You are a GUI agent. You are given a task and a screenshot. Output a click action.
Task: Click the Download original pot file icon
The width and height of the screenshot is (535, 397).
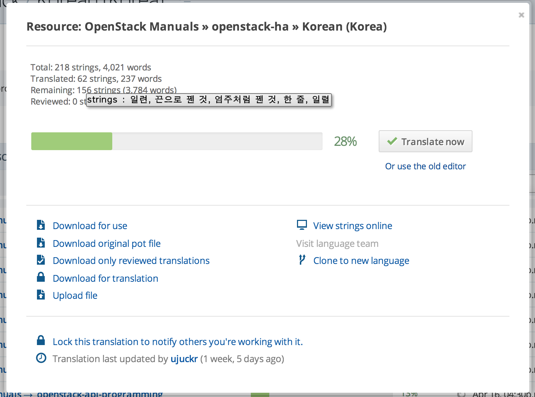pyautogui.click(x=41, y=243)
